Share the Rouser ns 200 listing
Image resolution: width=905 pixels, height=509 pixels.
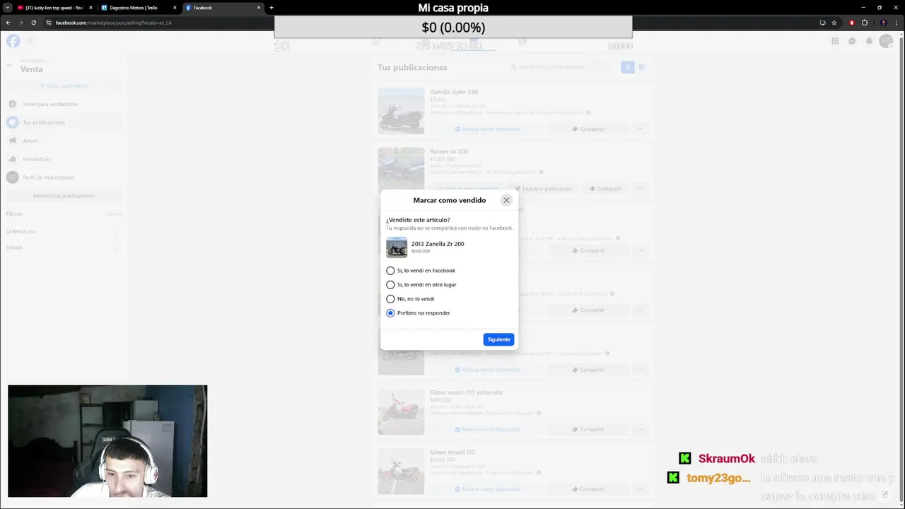click(x=605, y=189)
